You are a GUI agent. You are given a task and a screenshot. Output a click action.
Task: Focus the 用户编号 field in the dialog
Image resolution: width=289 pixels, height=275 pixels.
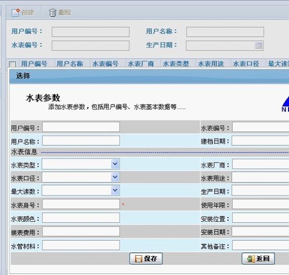click(81, 127)
